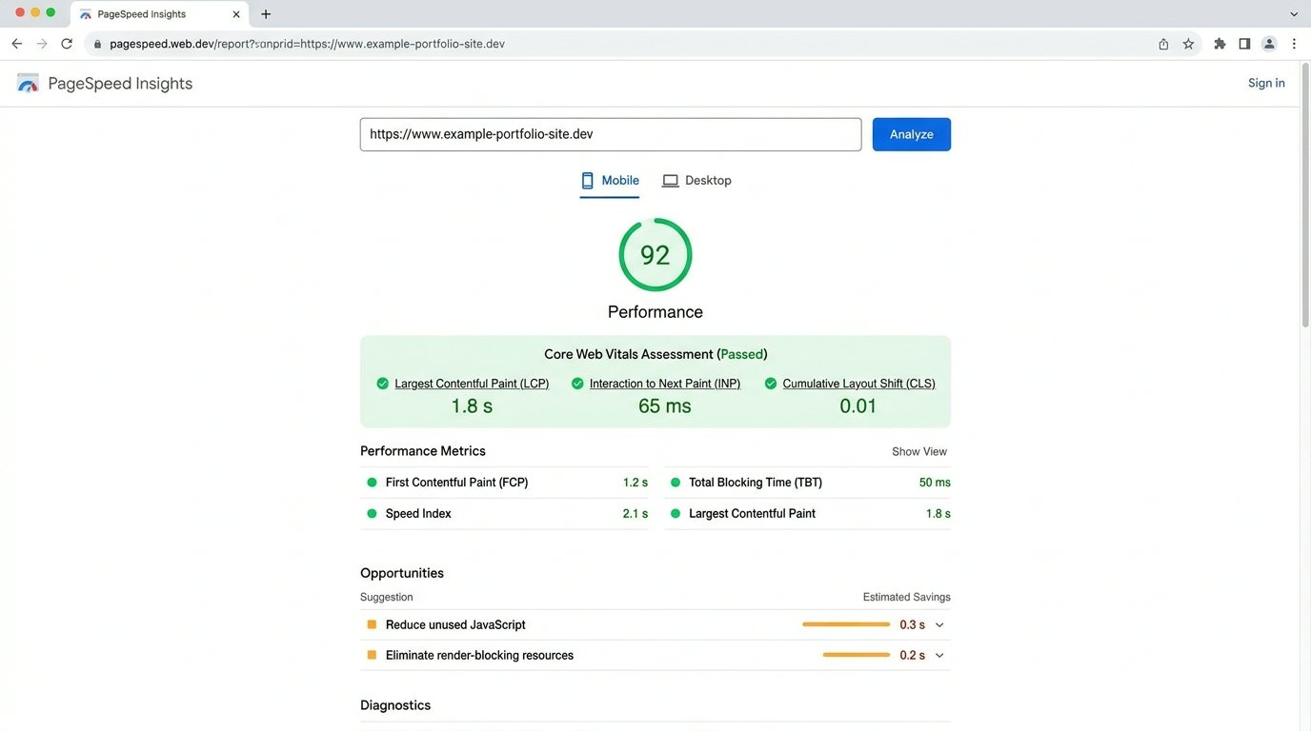Expand Reduce unused JavaScript chevron
1311x731 pixels.
pyautogui.click(x=939, y=625)
